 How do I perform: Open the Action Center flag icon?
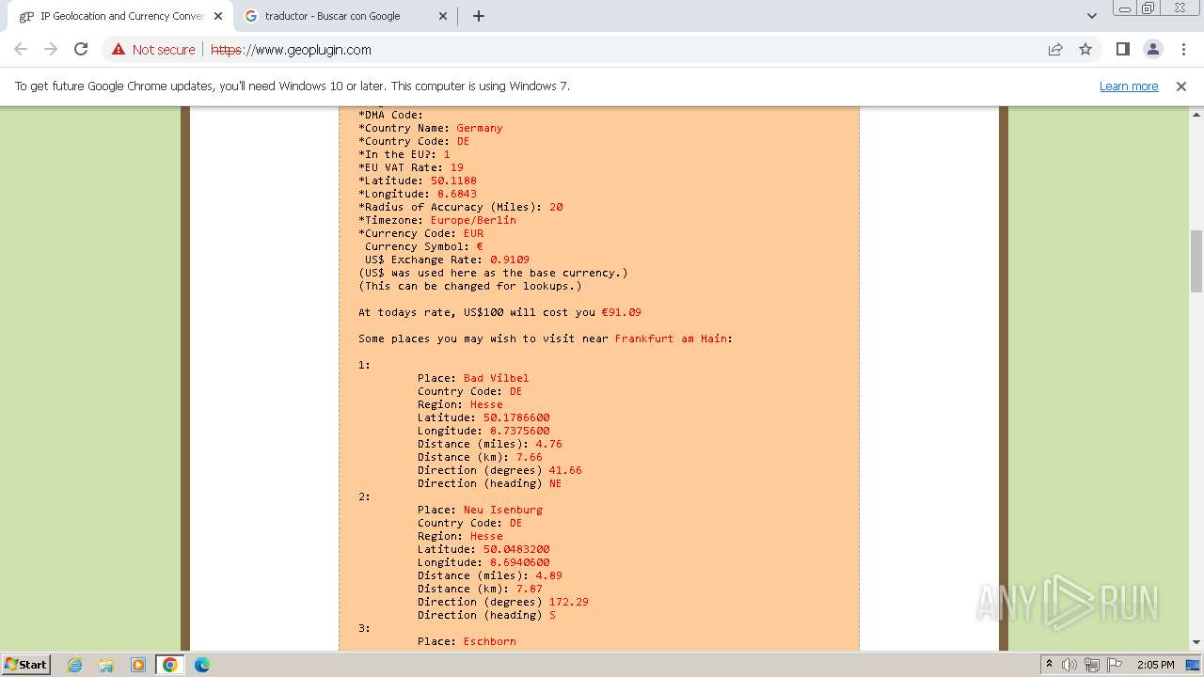(1115, 665)
